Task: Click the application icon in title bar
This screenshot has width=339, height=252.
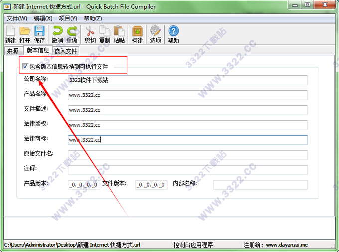Action: coord(7,7)
